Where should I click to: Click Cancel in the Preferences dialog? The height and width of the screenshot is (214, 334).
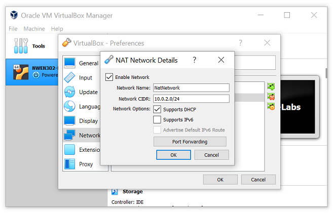coord(258,180)
